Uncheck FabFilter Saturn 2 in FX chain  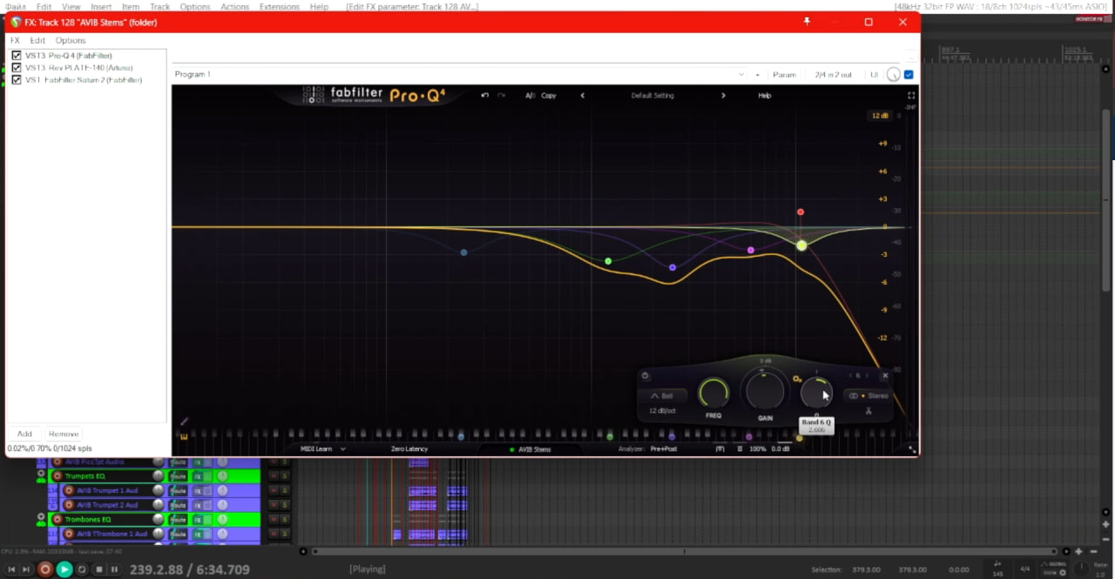17,80
